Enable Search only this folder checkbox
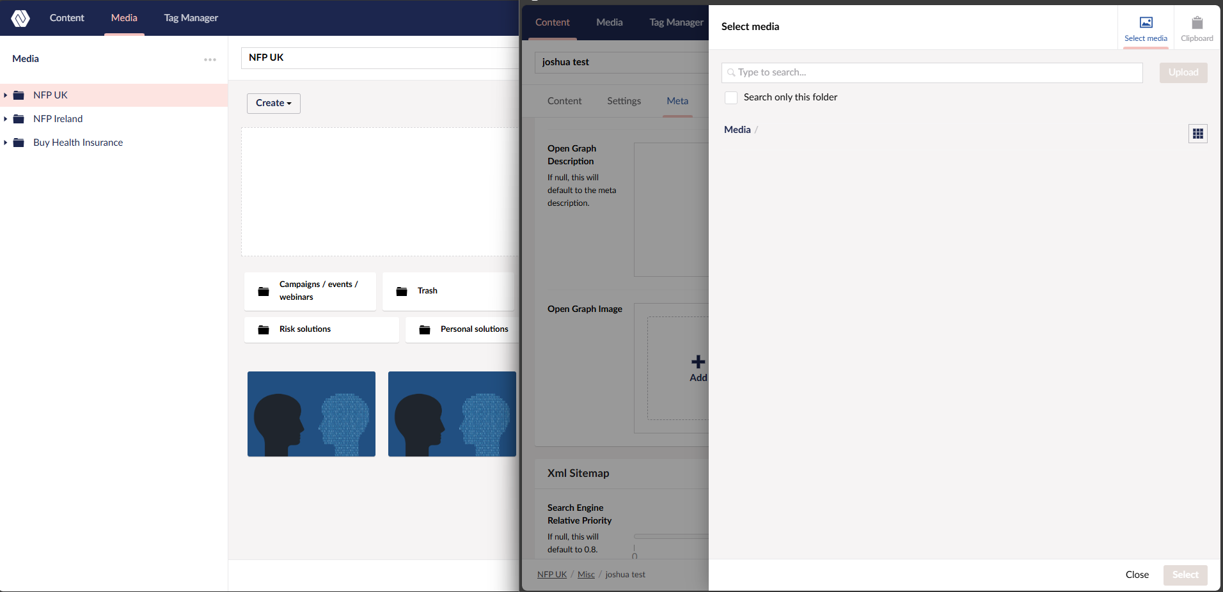 point(731,97)
